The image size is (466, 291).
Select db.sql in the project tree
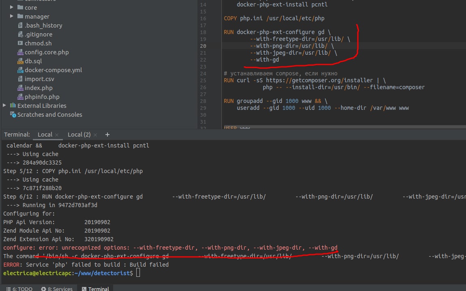tap(33, 61)
